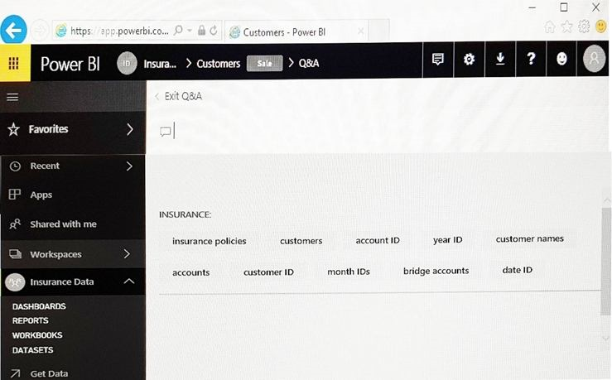
Task: Open Apps in the left navigation
Action: [41, 195]
